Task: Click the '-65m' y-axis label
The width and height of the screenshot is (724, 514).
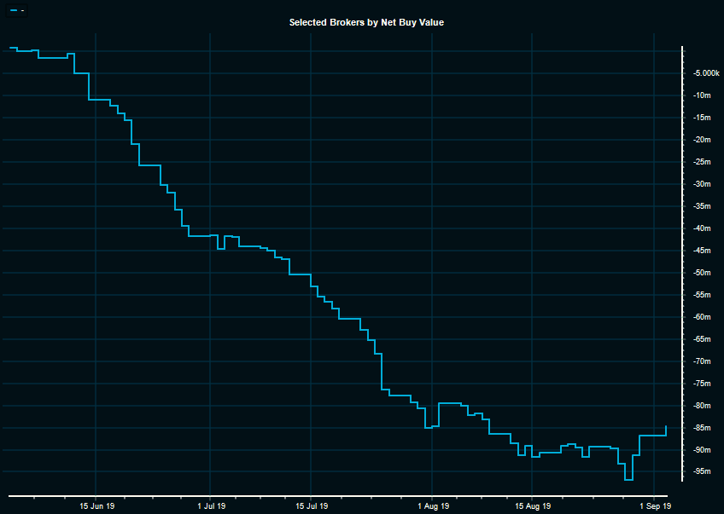Action: coord(702,339)
